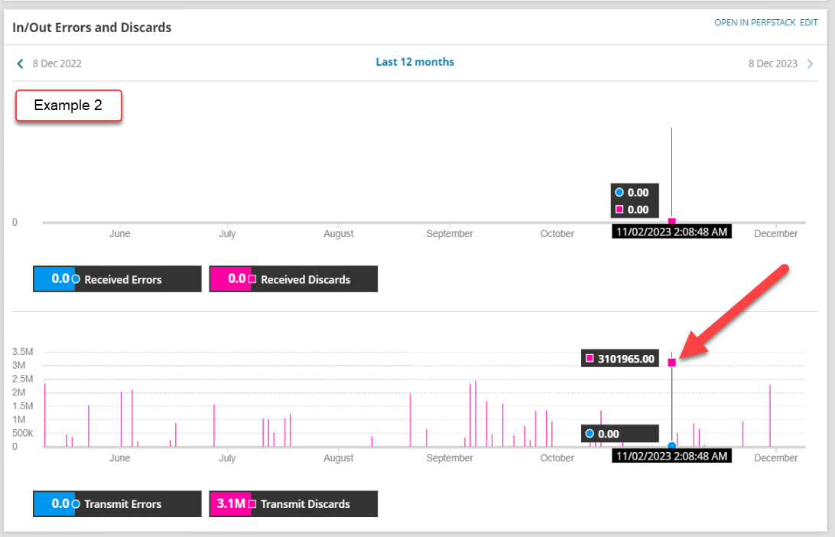The image size is (835, 537).
Task: Select blue circle marker on lower chart axis
Action: (x=671, y=446)
